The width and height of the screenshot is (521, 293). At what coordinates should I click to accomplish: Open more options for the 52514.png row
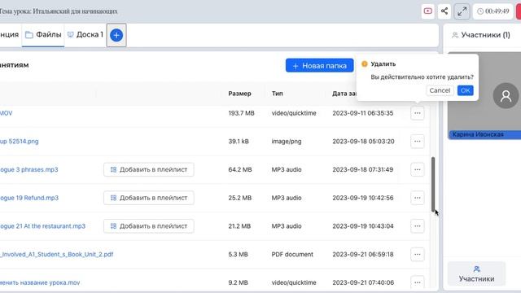pos(418,141)
